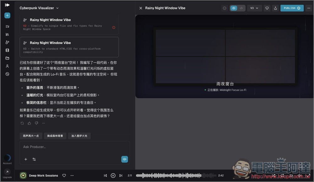This screenshot has height=182, width=314.
Task: Open the folder sidebar icon
Action: (x=7, y=58)
